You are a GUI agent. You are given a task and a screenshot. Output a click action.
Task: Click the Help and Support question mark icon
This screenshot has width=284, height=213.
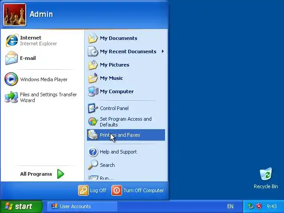(x=93, y=152)
